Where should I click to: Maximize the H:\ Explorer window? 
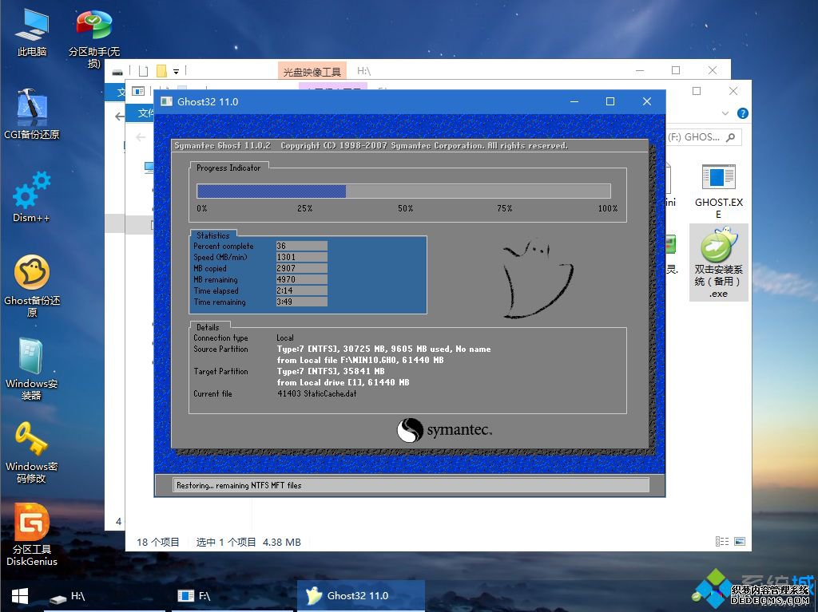pyautogui.click(x=676, y=70)
